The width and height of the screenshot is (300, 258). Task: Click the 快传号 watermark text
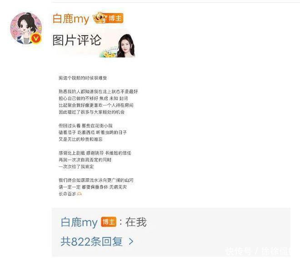point(239,251)
